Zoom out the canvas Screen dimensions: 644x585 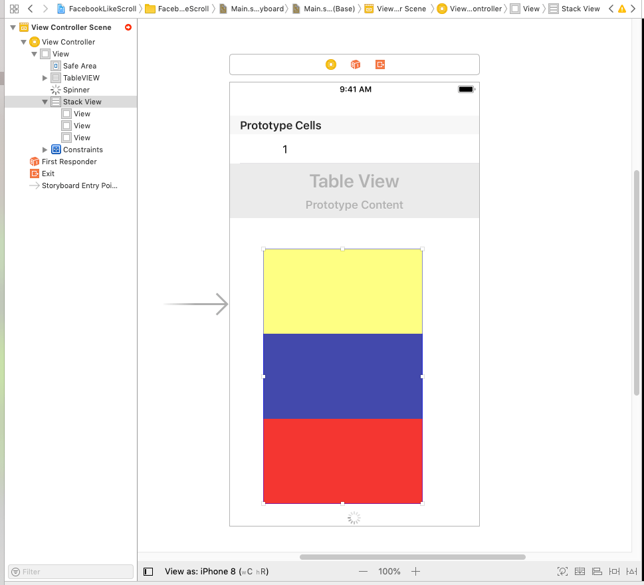[363, 572]
